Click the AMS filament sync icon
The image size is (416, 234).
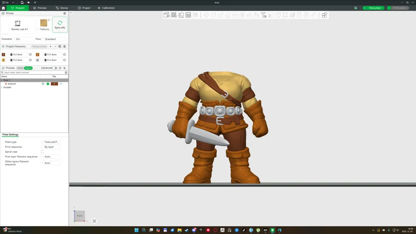coord(59,47)
